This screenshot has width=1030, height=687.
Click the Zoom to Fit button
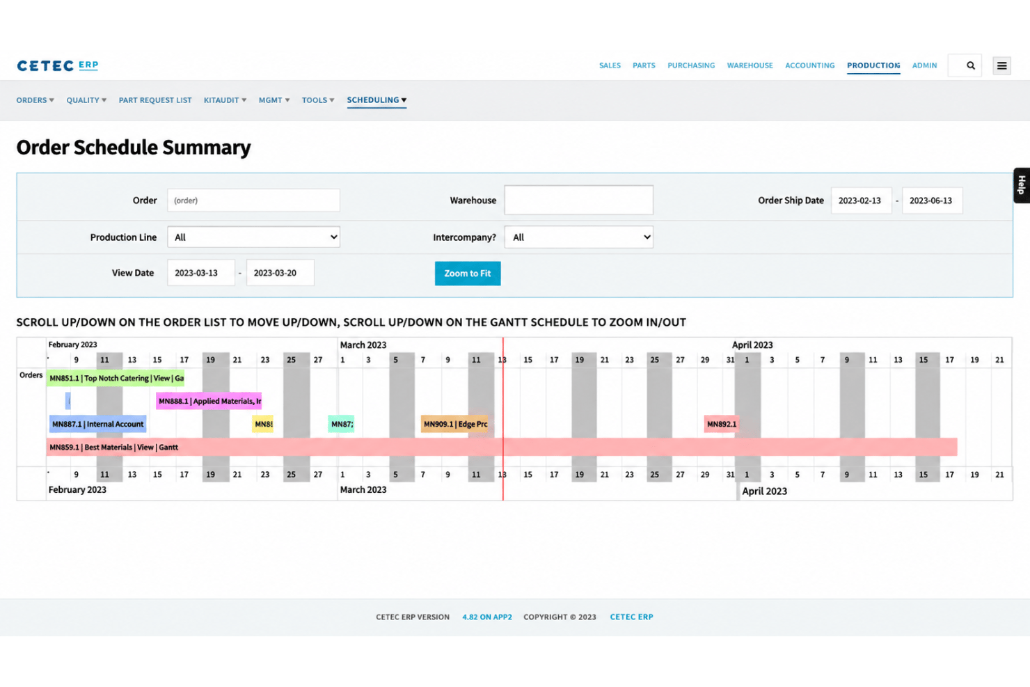[x=468, y=274]
